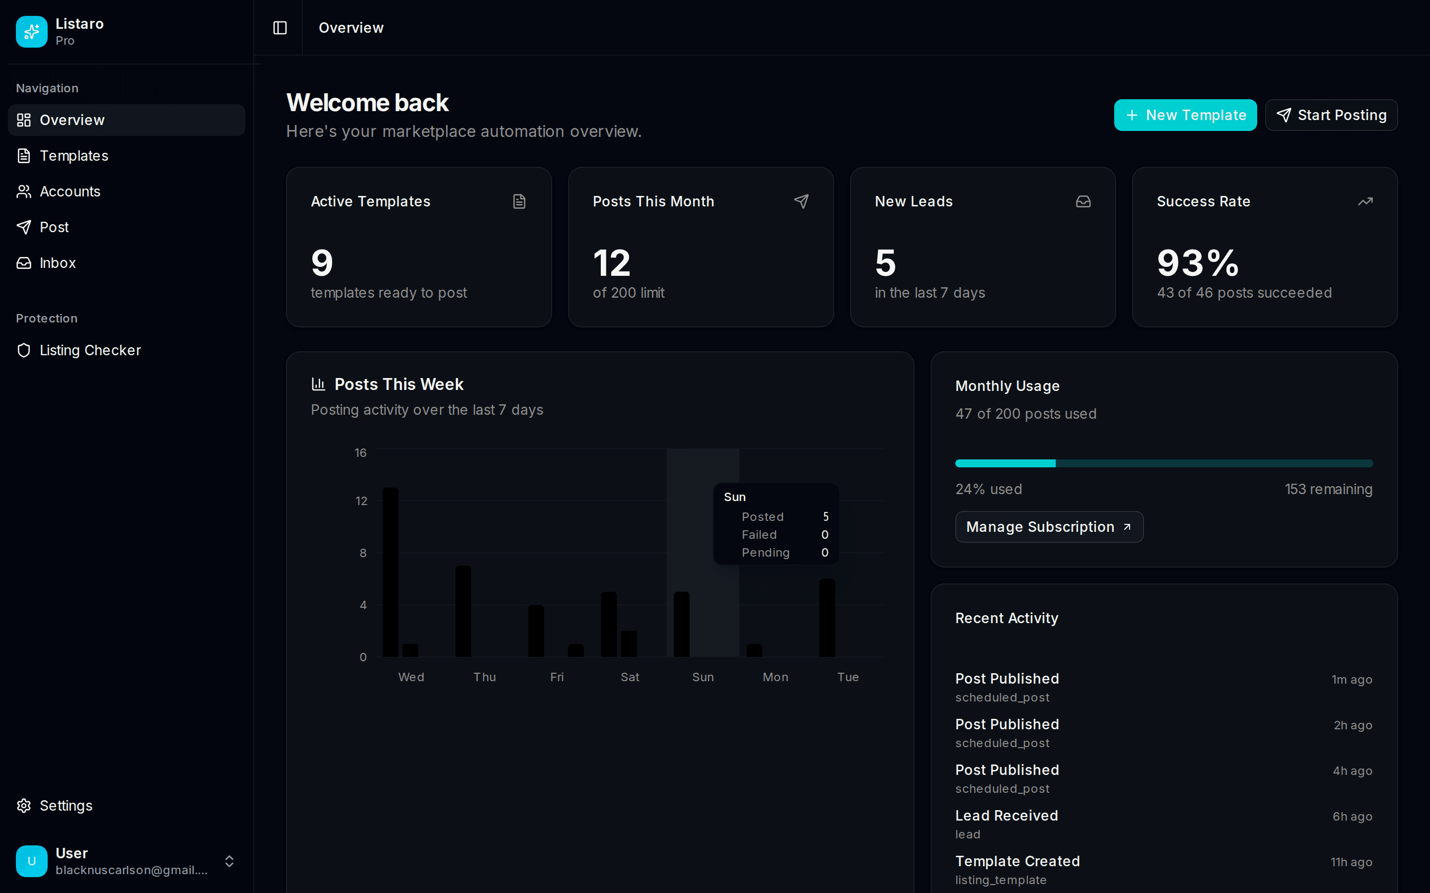The width and height of the screenshot is (1430, 893).
Task: Click the monthly usage progress bar
Action: pyautogui.click(x=1164, y=463)
